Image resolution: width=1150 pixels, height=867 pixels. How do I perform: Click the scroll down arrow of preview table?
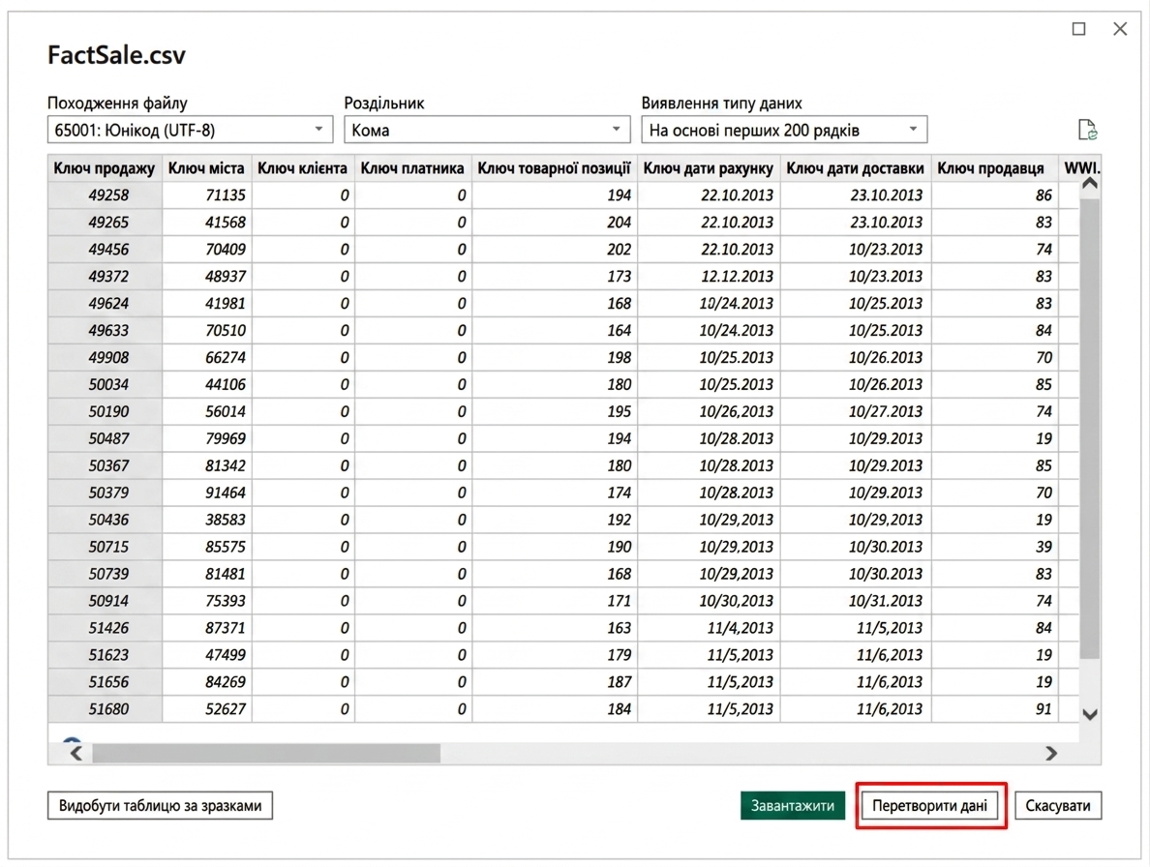click(x=1090, y=714)
